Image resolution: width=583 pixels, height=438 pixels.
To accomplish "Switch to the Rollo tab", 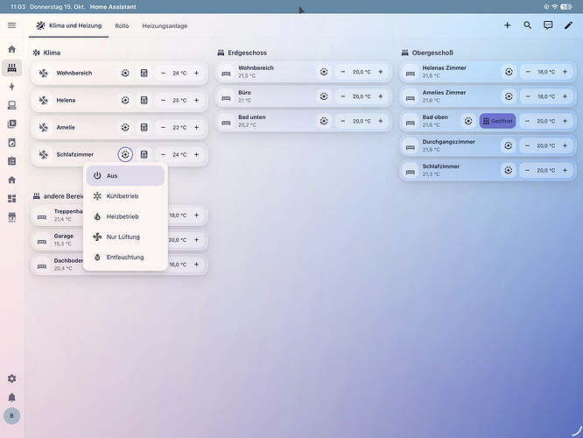I will [122, 25].
